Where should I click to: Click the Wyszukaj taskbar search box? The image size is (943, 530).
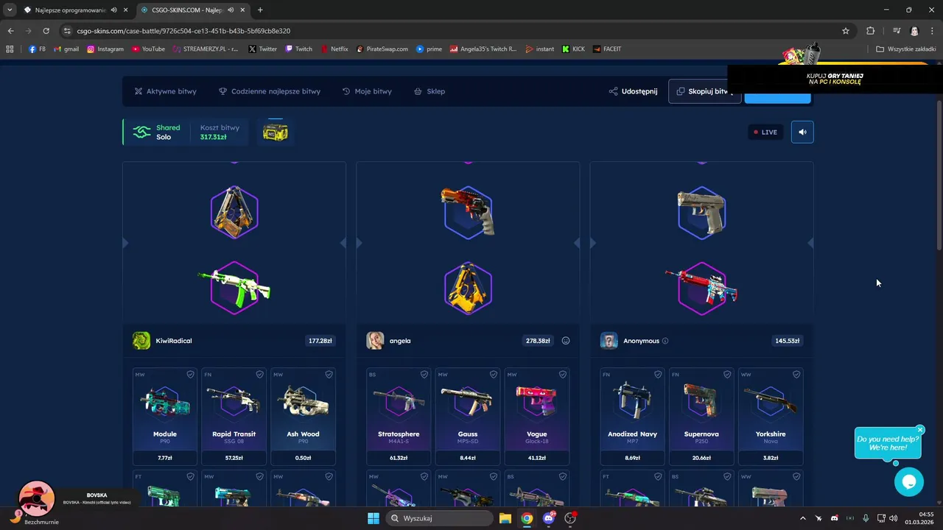439,518
